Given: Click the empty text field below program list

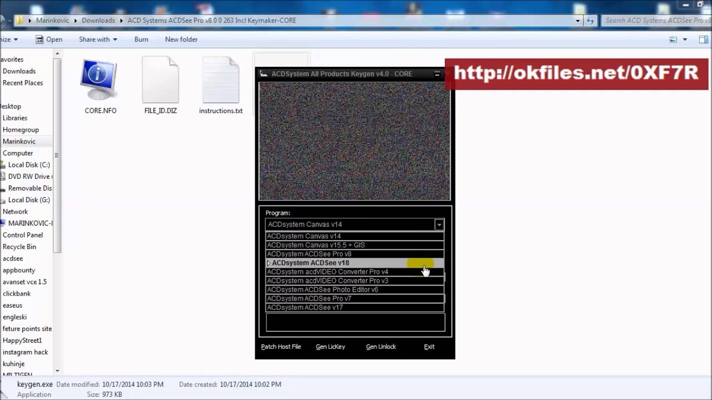Looking at the screenshot, I should 355,322.
